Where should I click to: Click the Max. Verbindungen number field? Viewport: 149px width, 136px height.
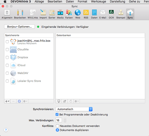(x=59, y=120)
